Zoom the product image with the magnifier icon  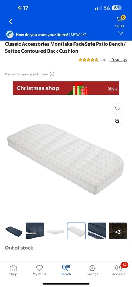click(117, 121)
